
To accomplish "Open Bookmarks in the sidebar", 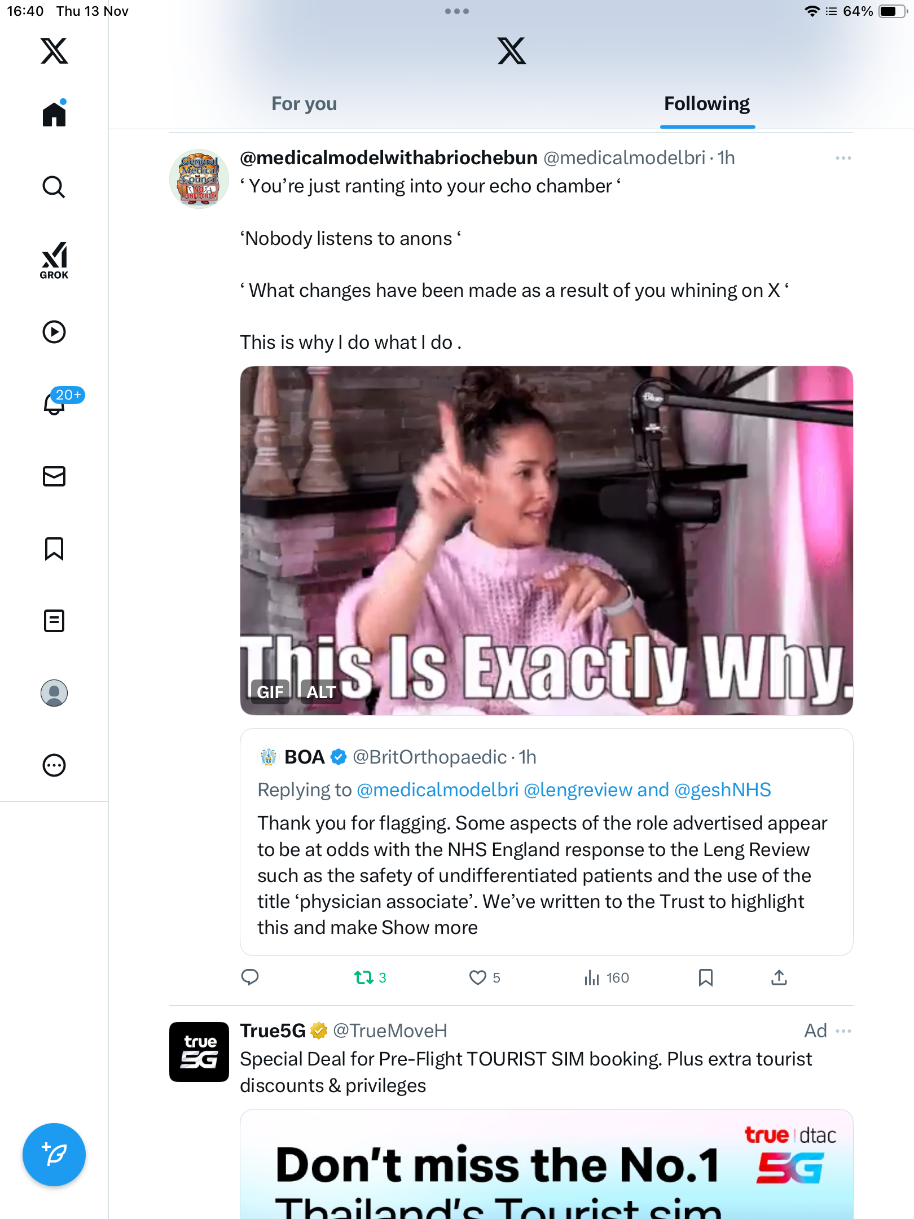I will [x=54, y=549].
